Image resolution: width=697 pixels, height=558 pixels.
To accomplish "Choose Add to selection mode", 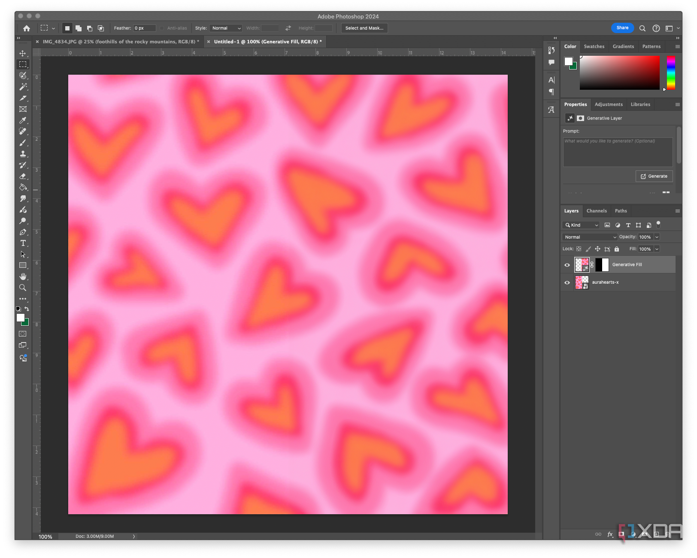I will point(79,28).
